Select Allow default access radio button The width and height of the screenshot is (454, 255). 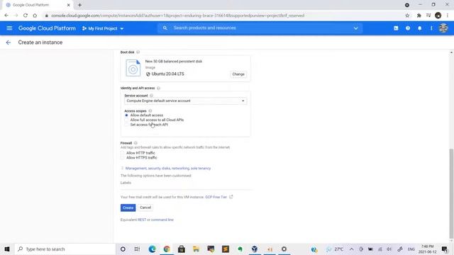126,115
